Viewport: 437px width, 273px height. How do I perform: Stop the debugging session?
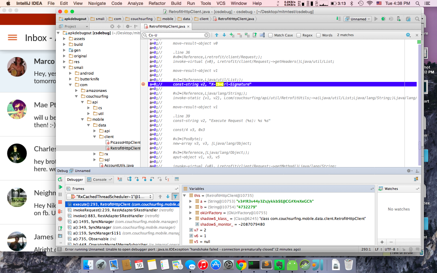60,201
